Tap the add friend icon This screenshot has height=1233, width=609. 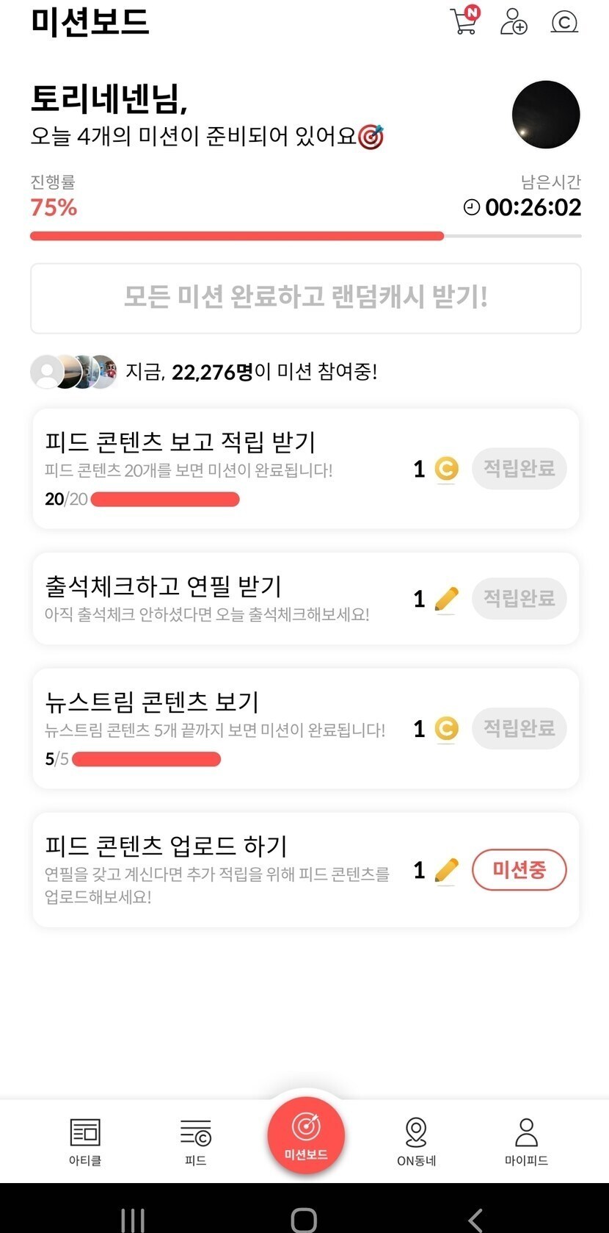(x=514, y=22)
